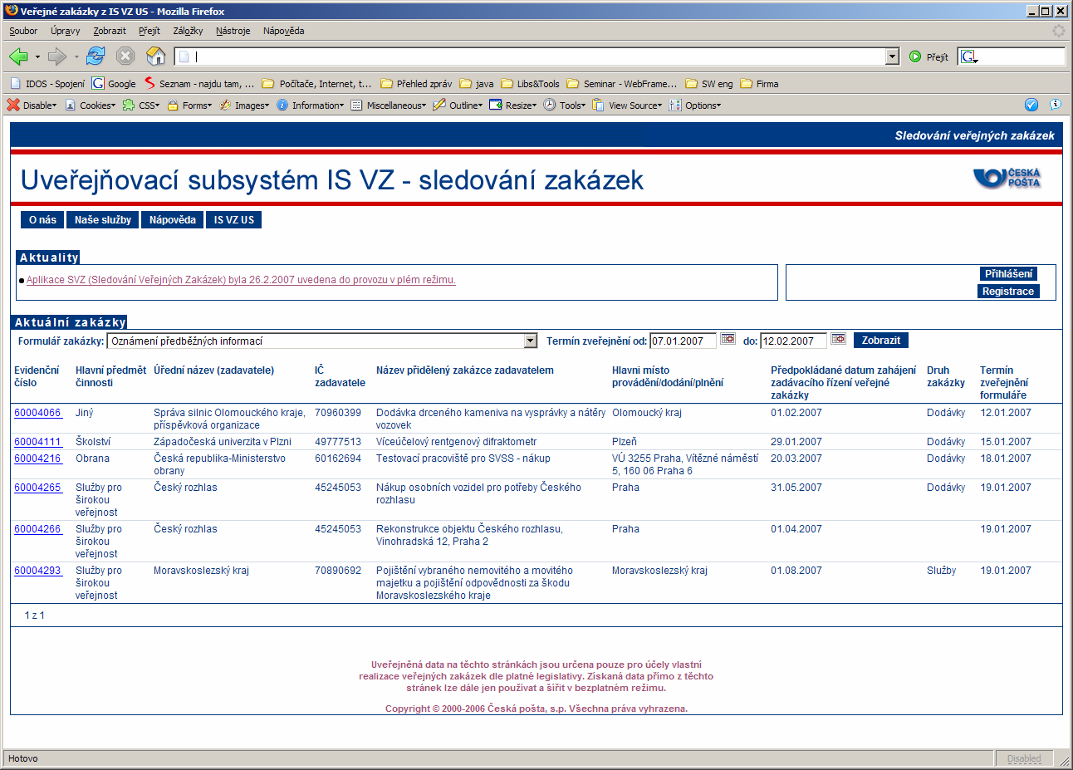Viewport: 1073px width, 770px height.
Task: Open the Přehled zpráv bookmark folder
Action: point(416,84)
